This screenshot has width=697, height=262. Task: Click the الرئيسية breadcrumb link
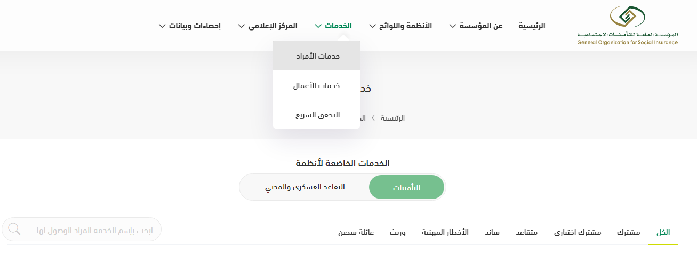(x=392, y=118)
